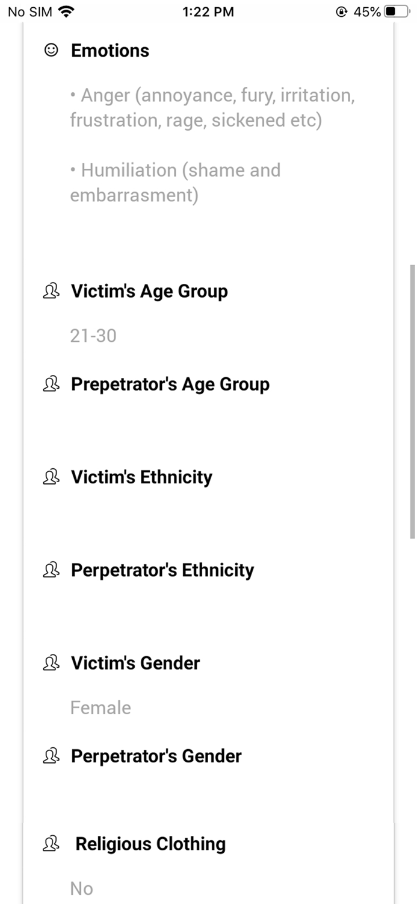Click the Emotions smiley icon
The width and height of the screenshot is (417, 904).
pyautogui.click(x=52, y=51)
